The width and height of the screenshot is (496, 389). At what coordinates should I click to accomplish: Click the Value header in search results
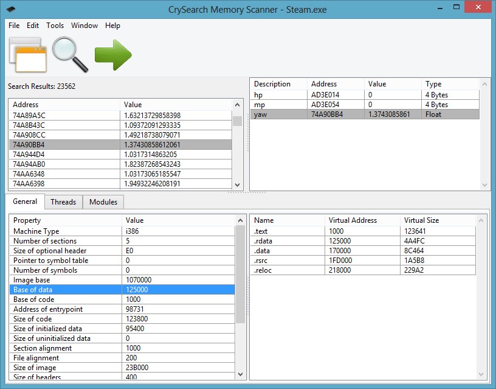(x=176, y=105)
